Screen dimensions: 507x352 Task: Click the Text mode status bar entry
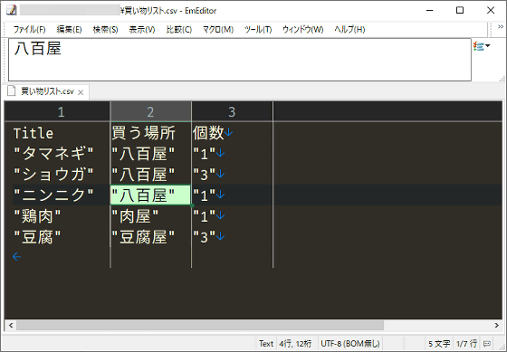click(266, 344)
